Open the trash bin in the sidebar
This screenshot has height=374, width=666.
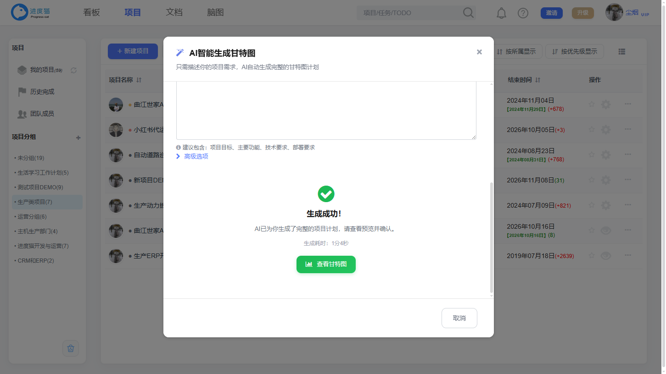71,348
